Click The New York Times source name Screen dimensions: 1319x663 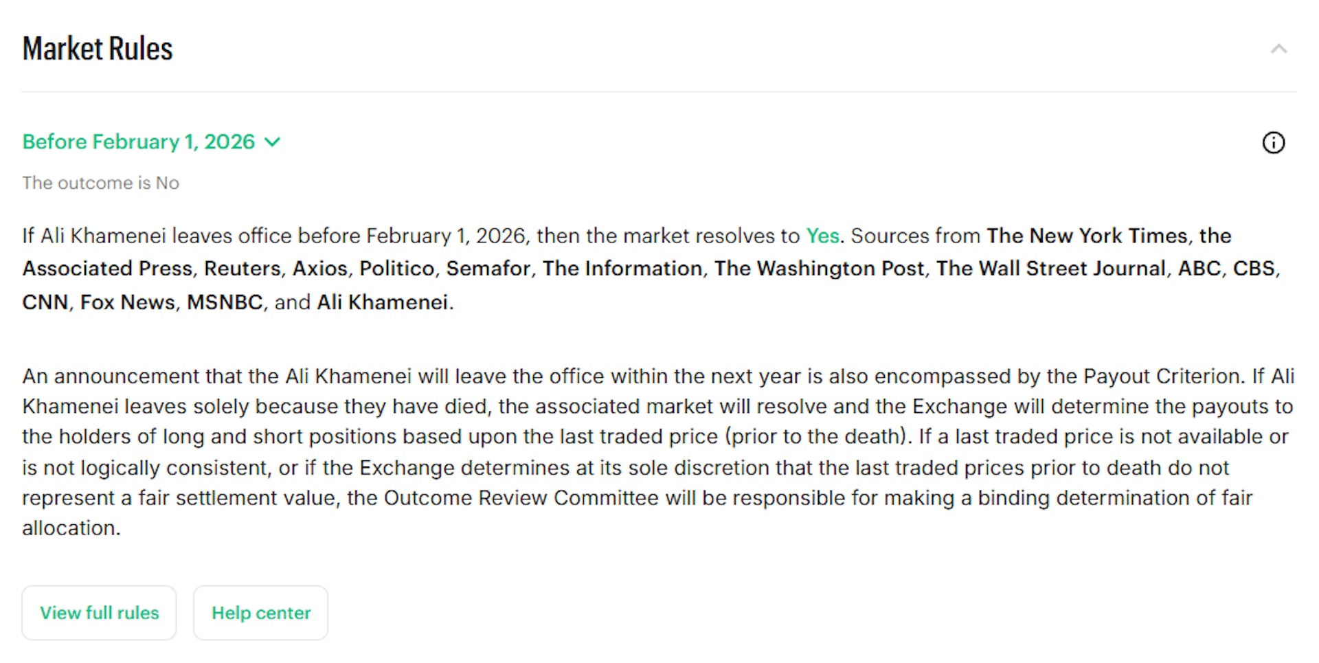click(x=1087, y=236)
